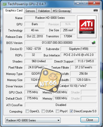The image size is (103, 127).
Task: Switch to the Sensors tab
Action: (x=30, y=11)
